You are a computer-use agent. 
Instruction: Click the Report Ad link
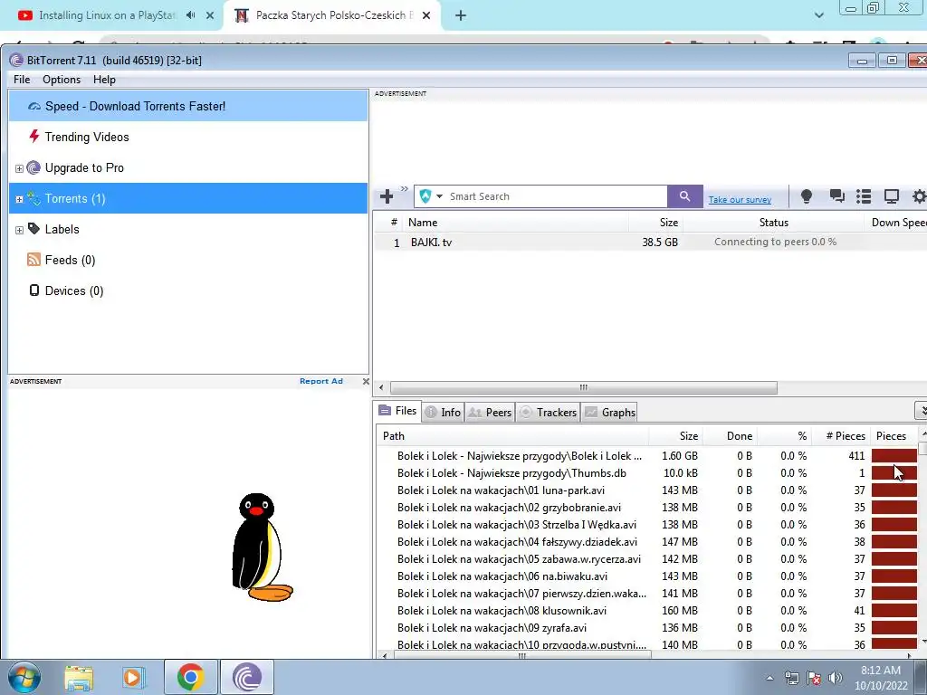pos(321,381)
